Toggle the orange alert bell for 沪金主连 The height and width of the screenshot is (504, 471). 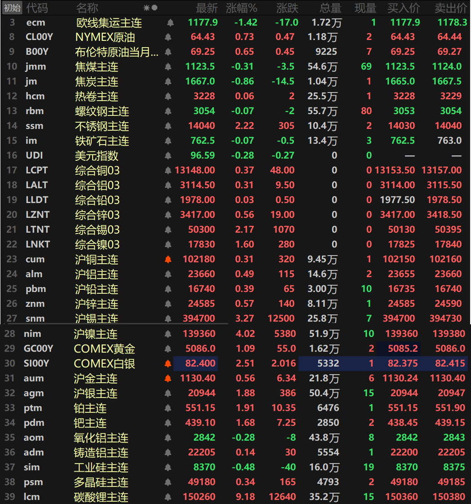(x=168, y=379)
